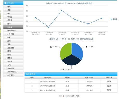Open 基础代谢率 in the category list
This screenshot has width=119, height=99.
click(13, 31)
